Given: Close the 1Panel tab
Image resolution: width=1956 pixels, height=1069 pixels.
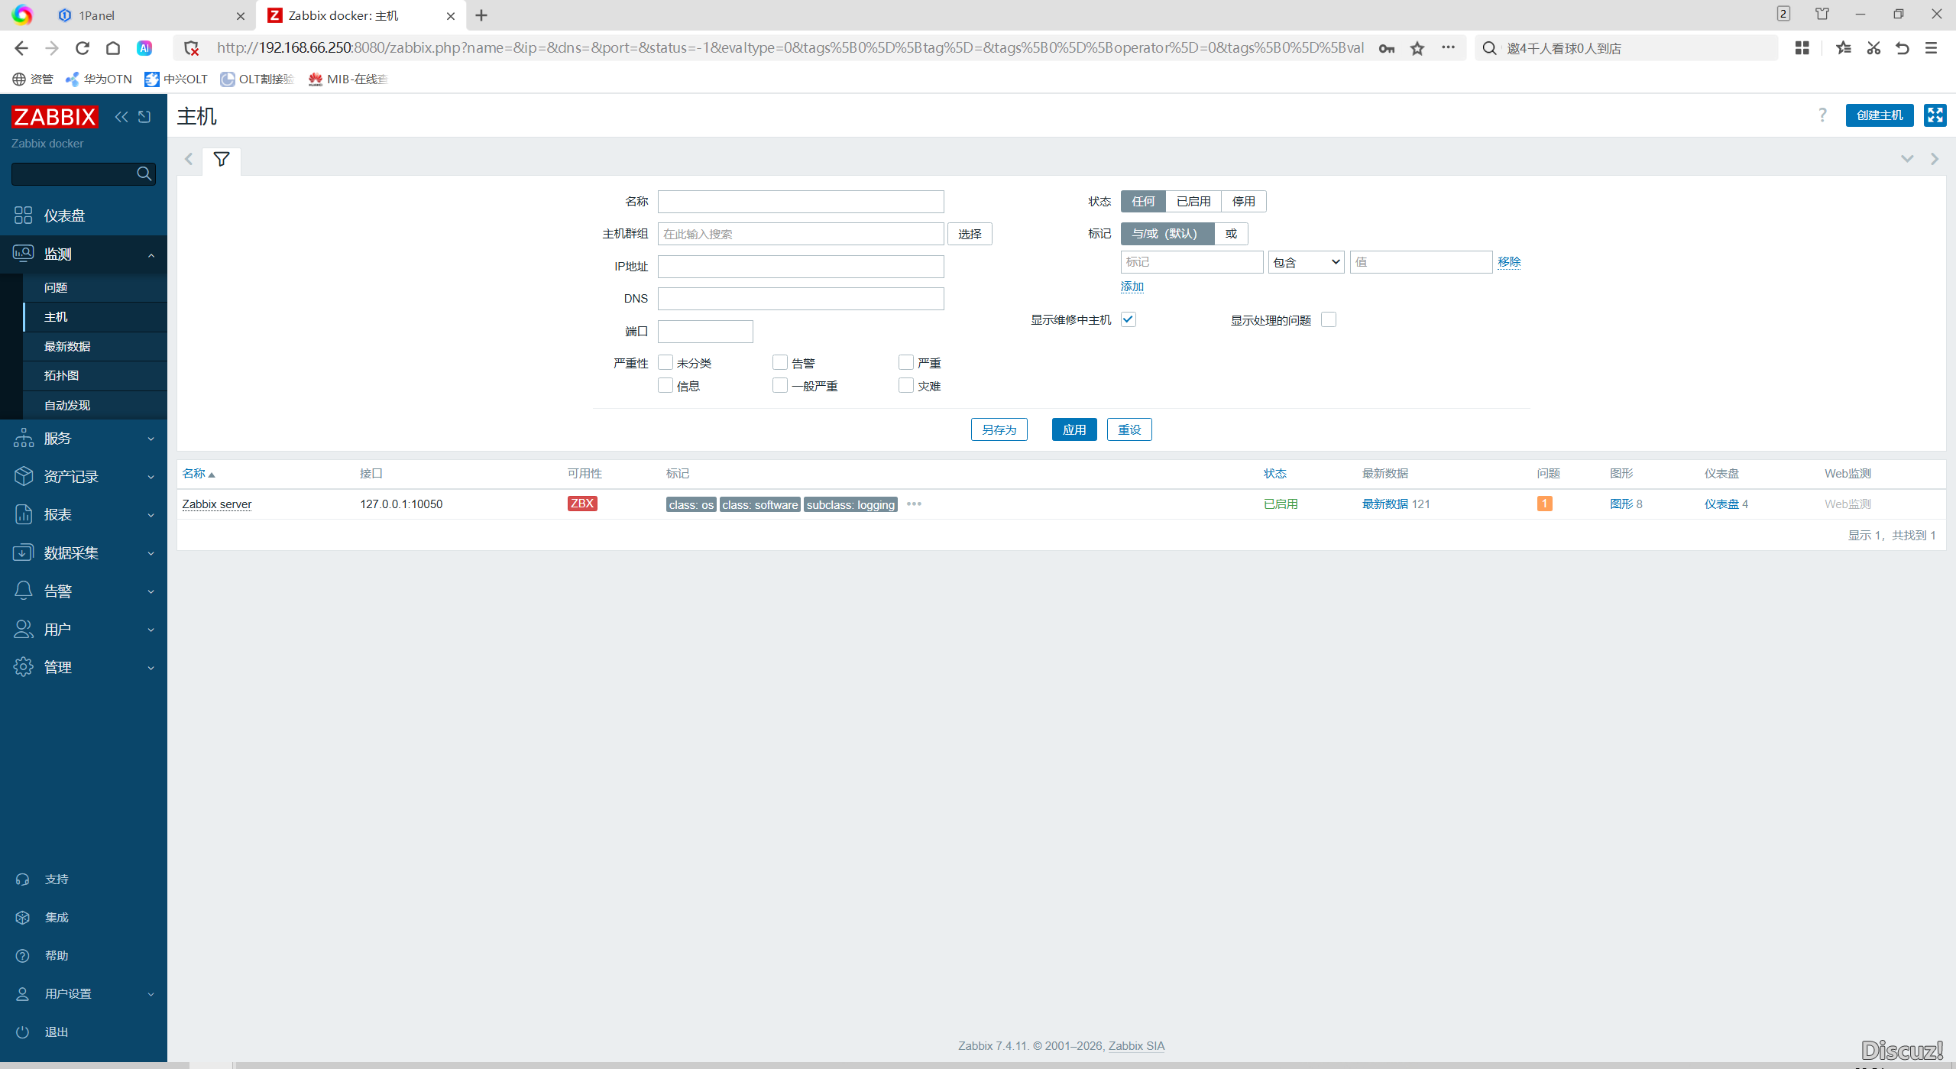Looking at the screenshot, I should click(241, 16).
